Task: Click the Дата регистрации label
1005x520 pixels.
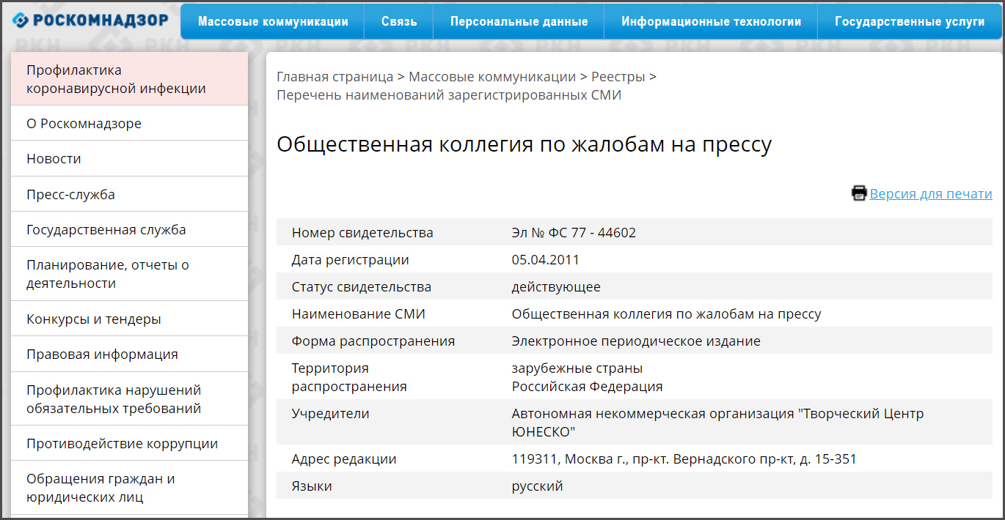Action: 351,260
